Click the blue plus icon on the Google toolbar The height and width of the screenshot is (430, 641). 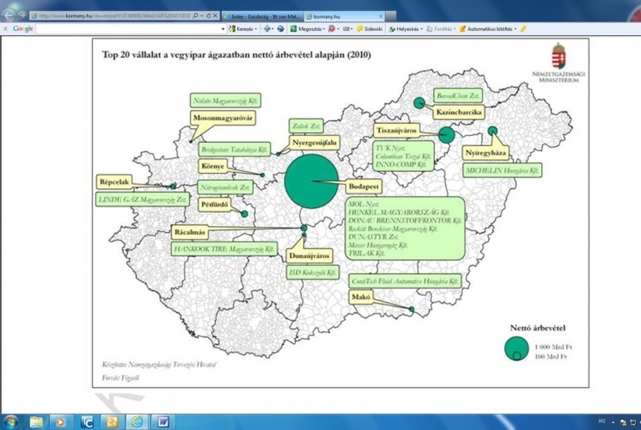coord(267,28)
